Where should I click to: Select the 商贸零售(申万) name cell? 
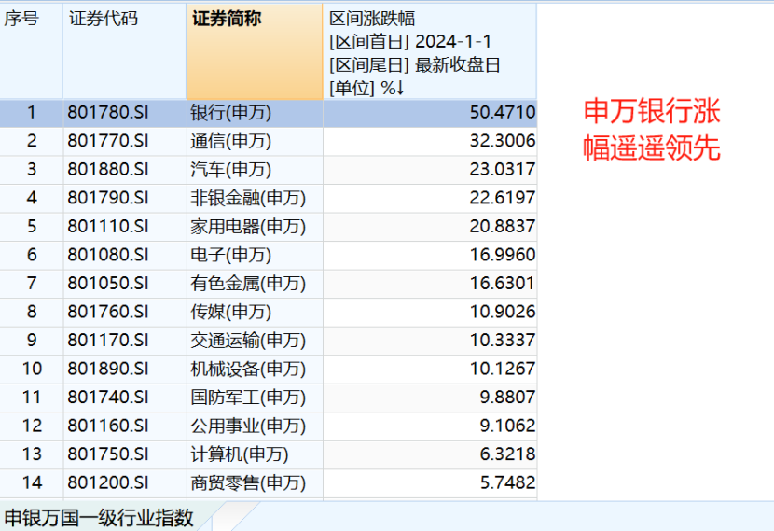click(x=255, y=483)
